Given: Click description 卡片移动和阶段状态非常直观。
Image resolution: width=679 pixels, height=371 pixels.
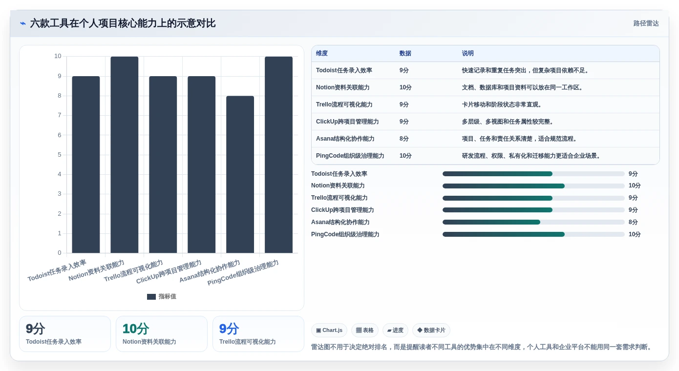Looking at the screenshot, I should tap(502, 104).
